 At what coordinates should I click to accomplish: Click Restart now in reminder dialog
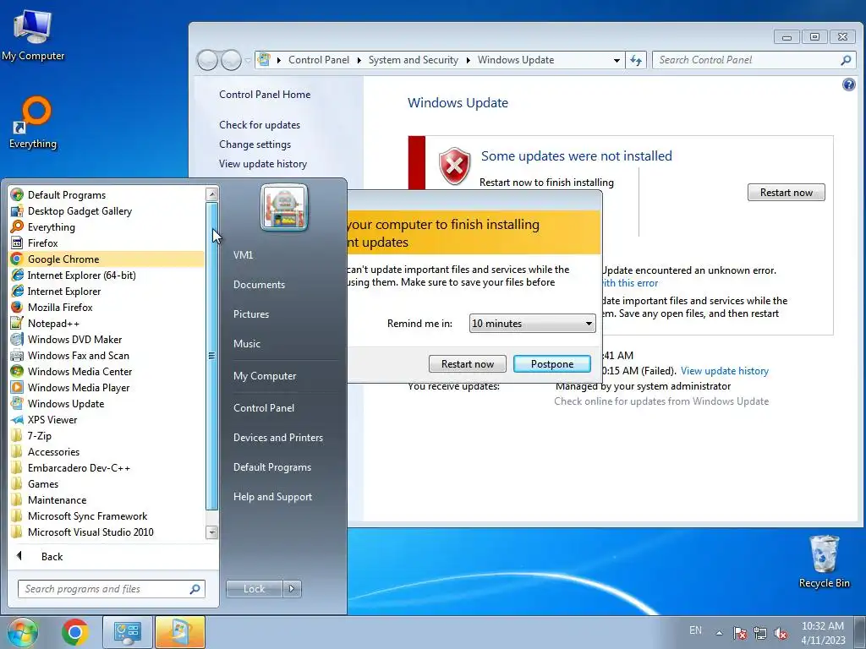click(x=467, y=363)
